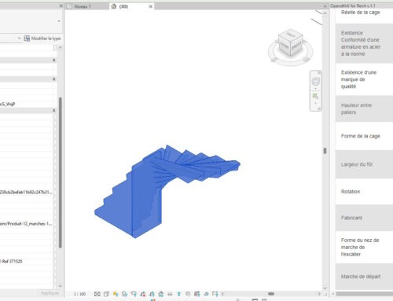Toggle Show Crop Region icon
Image resolution: width=393 pixels, height=301 pixels.
pyautogui.click(x=152, y=294)
